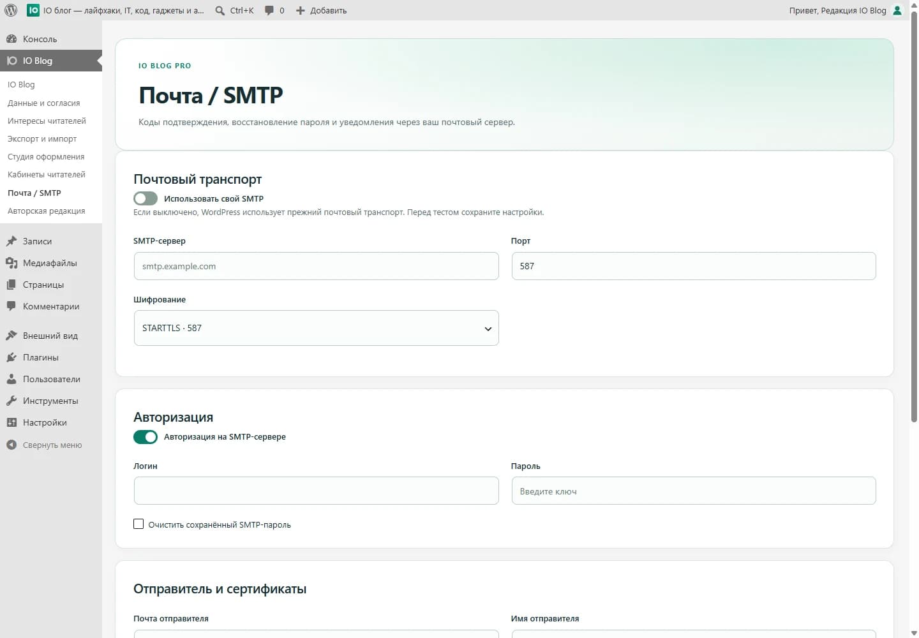Image resolution: width=919 pixels, height=638 pixels.
Task: Click the user avatar icon in the top right
Action: (x=897, y=10)
